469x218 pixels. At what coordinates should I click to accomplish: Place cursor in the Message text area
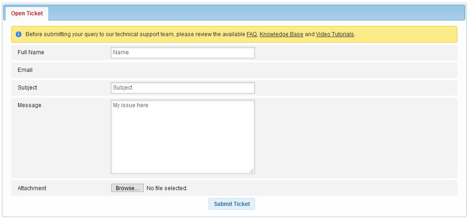pyautogui.click(x=182, y=137)
